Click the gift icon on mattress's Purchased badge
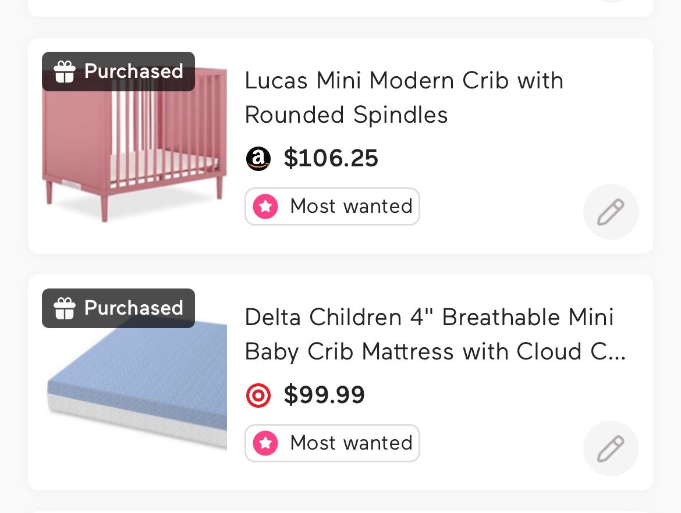Image resolution: width=681 pixels, height=513 pixels. point(64,308)
